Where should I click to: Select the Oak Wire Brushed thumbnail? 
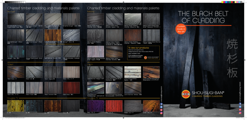pyautogui.click(x=71, y=52)
